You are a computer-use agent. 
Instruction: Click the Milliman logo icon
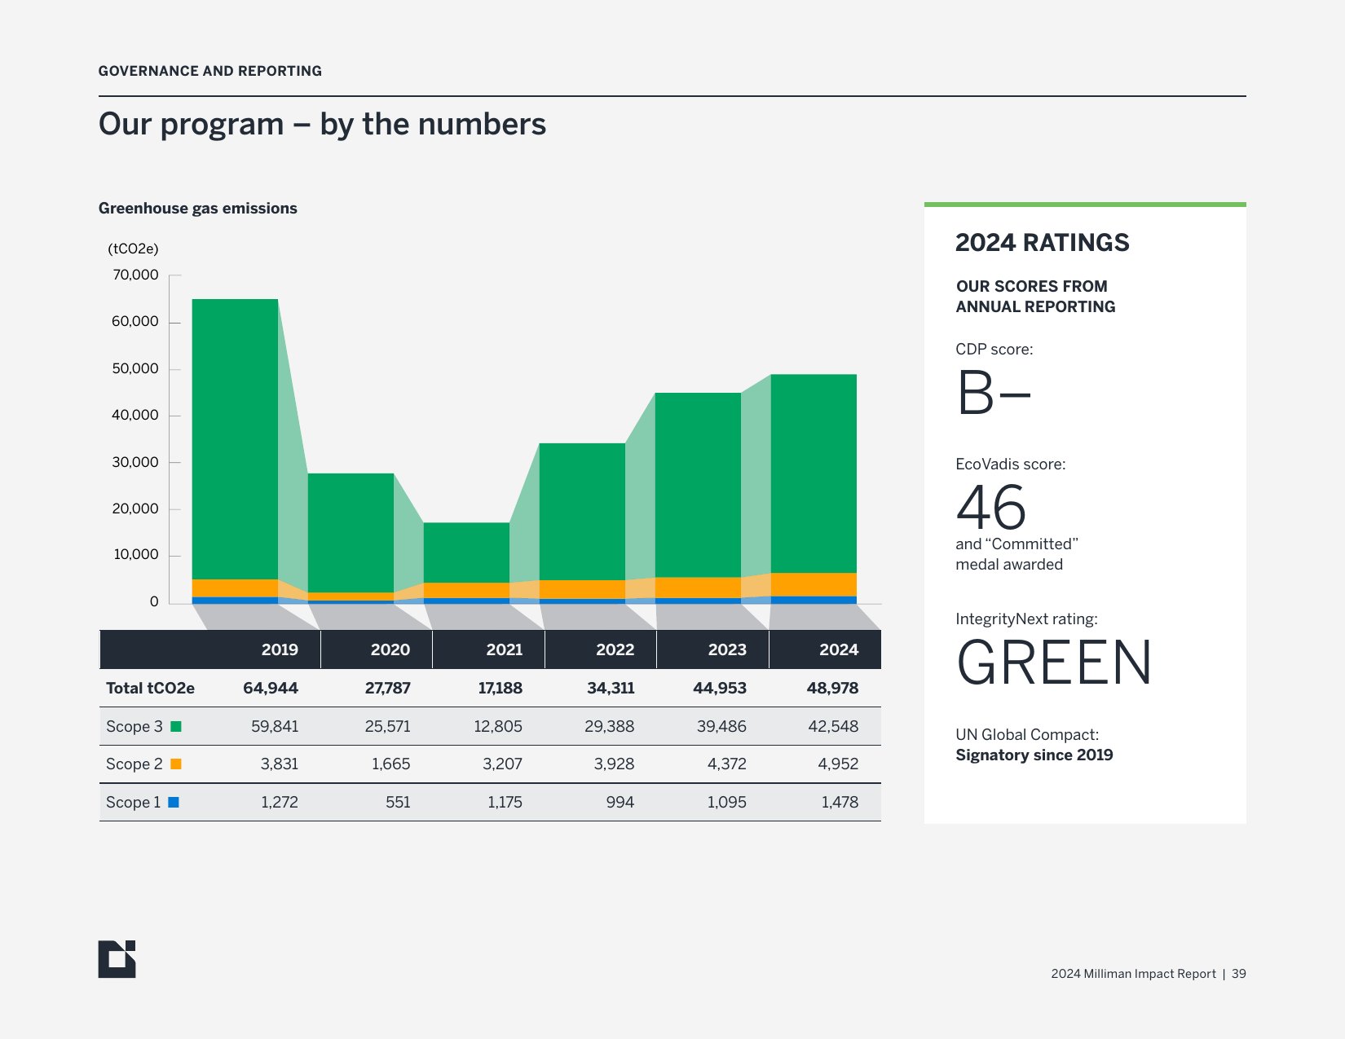(117, 959)
